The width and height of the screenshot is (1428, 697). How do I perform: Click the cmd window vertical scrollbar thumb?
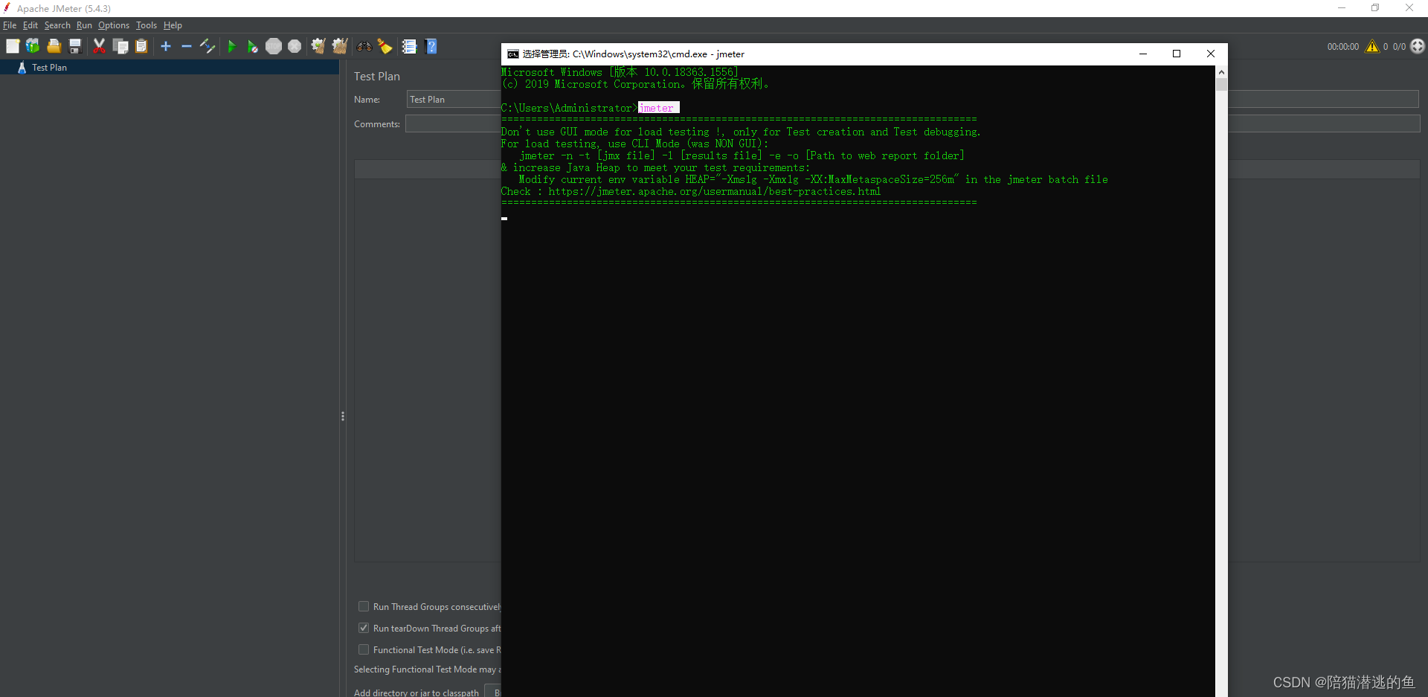click(1221, 85)
